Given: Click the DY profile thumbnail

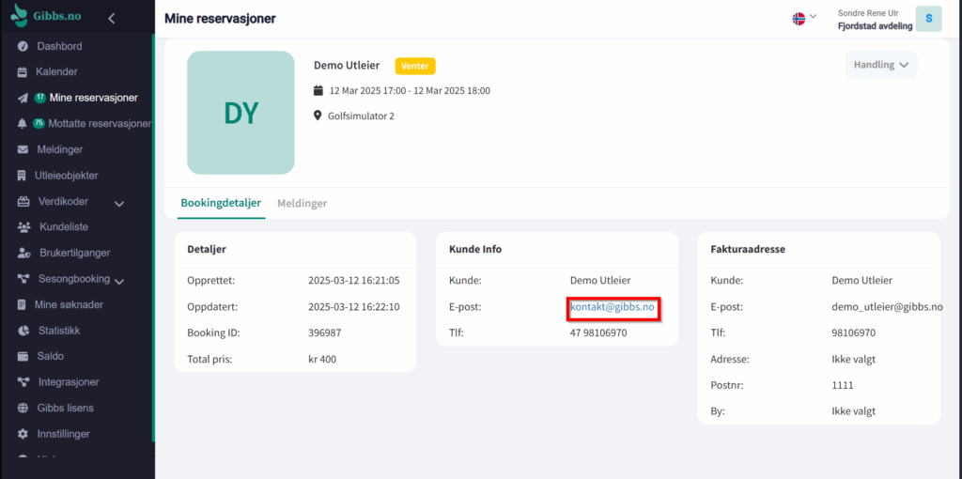Looking at the screenshot, I should [x=240, y=113].
